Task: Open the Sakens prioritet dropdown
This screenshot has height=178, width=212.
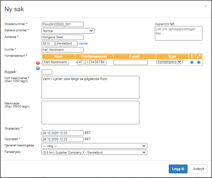Action: click(68, 31)
